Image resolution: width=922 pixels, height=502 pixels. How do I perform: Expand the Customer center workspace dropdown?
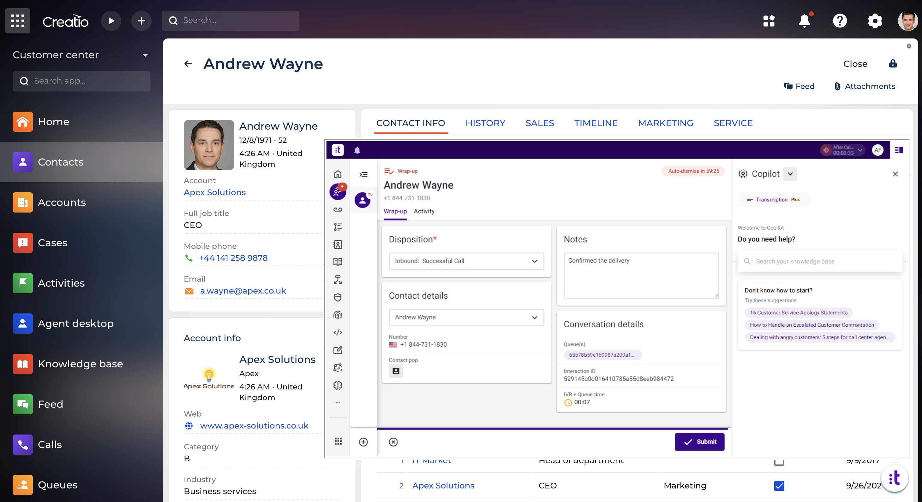coord(145,55)
